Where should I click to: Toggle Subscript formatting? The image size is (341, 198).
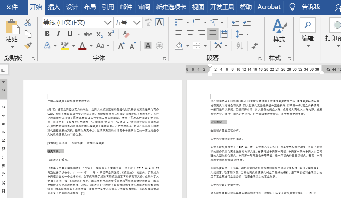(x=99, y=34)
